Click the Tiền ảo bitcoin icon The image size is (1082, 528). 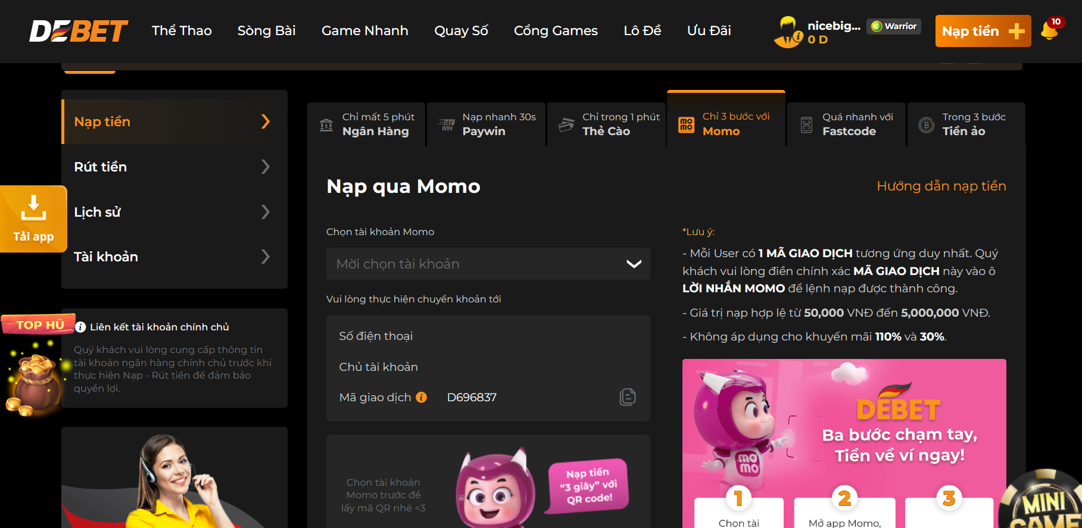927,125
